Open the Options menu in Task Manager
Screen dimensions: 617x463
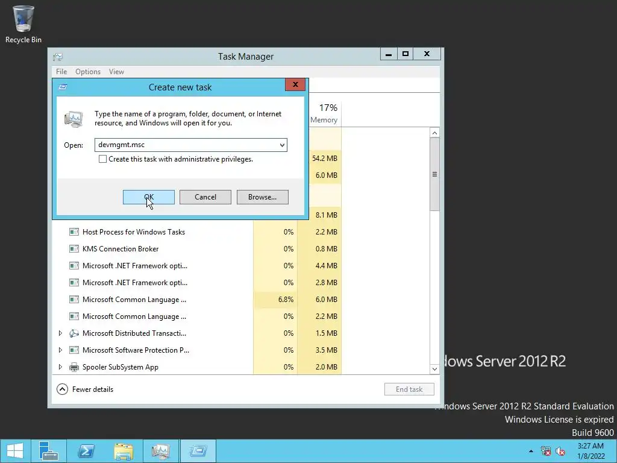coord(88,72)
